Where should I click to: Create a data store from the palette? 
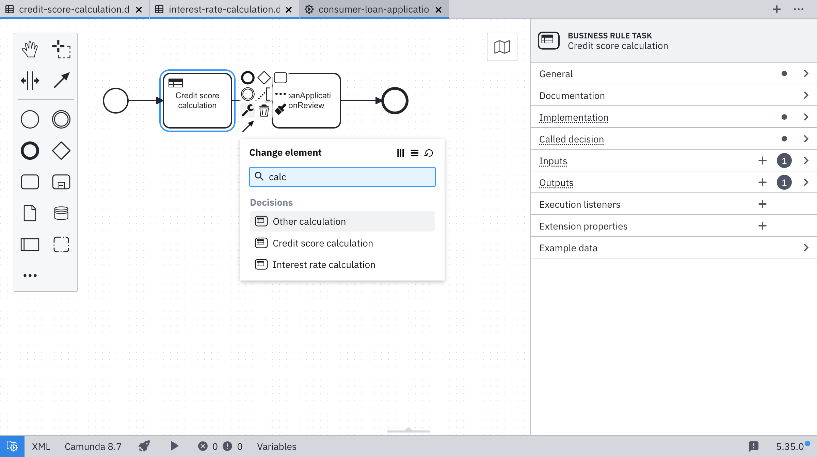(61, 213)
